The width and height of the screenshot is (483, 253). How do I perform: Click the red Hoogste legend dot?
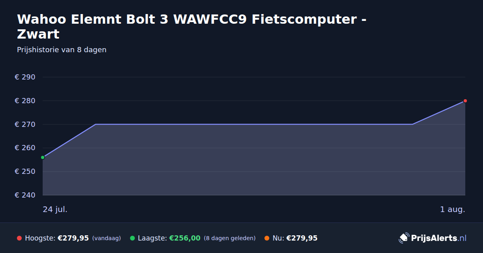pos(19,238)
